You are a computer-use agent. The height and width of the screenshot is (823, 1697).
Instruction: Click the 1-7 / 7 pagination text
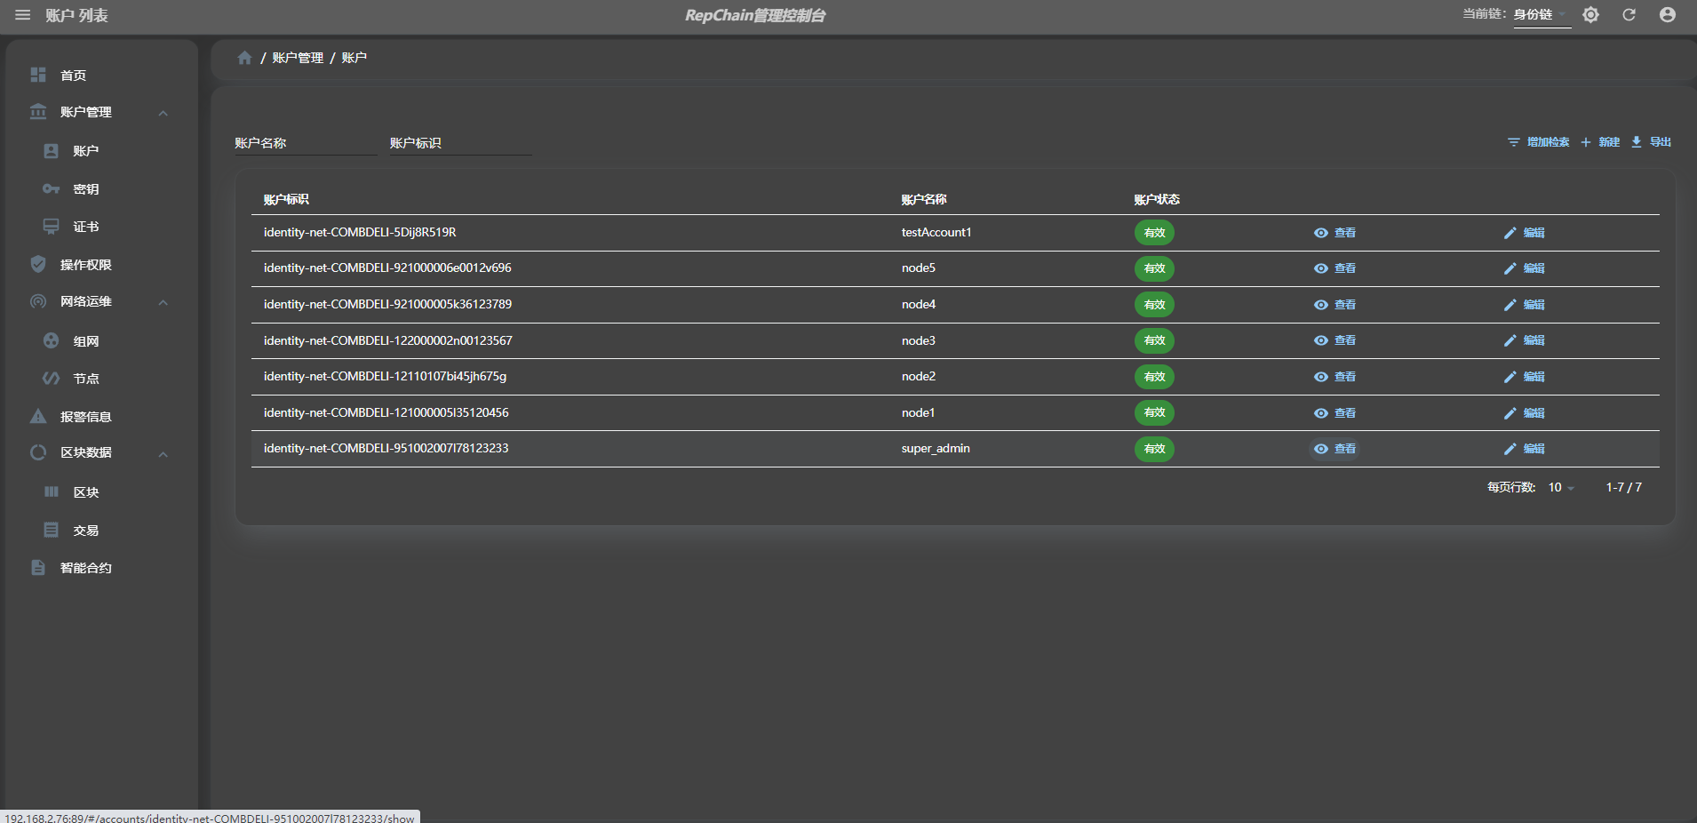click(1623, 488)
